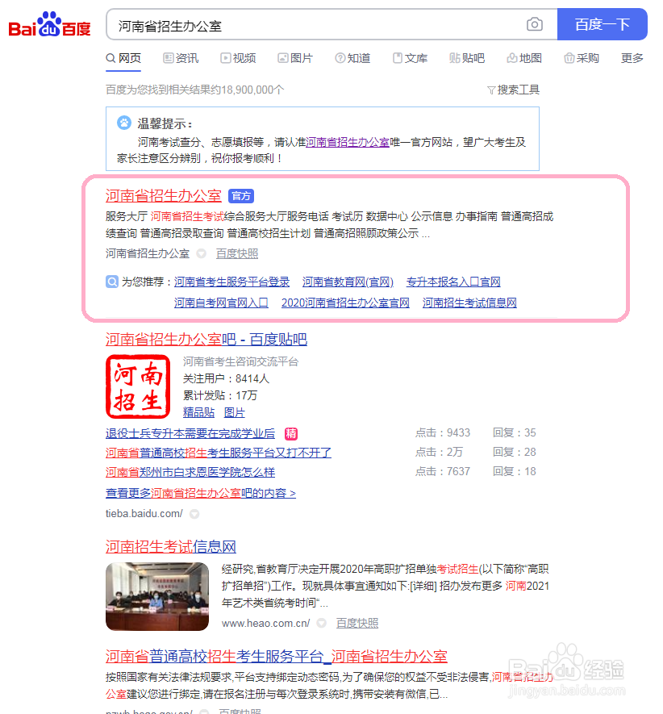
Task: Expand the 更多 menu
Action: [632, 58]
